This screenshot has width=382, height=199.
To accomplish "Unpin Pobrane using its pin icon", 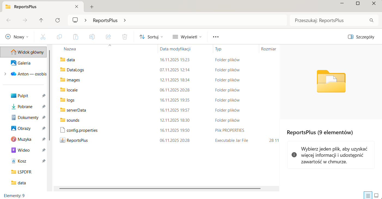I will click(44, 107).
